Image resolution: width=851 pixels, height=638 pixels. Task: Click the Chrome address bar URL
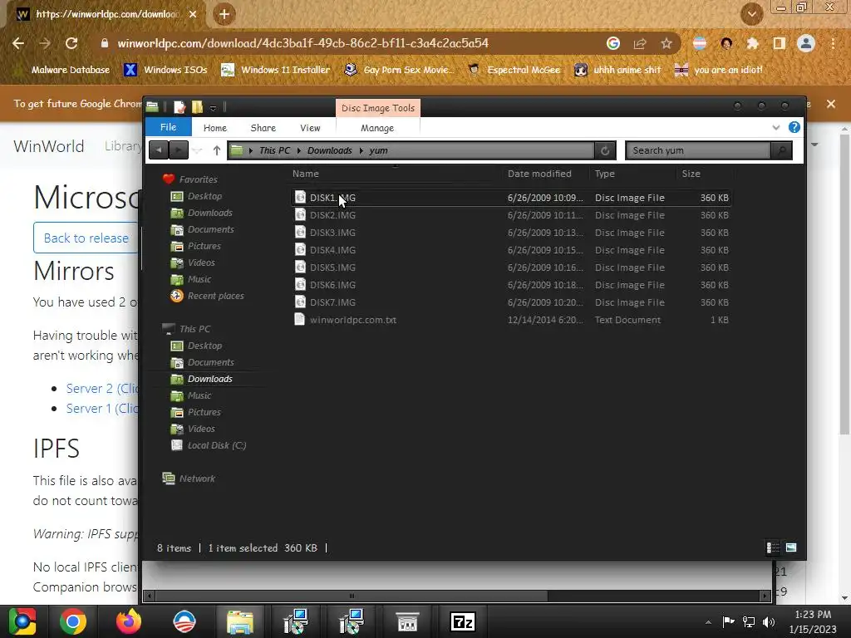[303, 43]
